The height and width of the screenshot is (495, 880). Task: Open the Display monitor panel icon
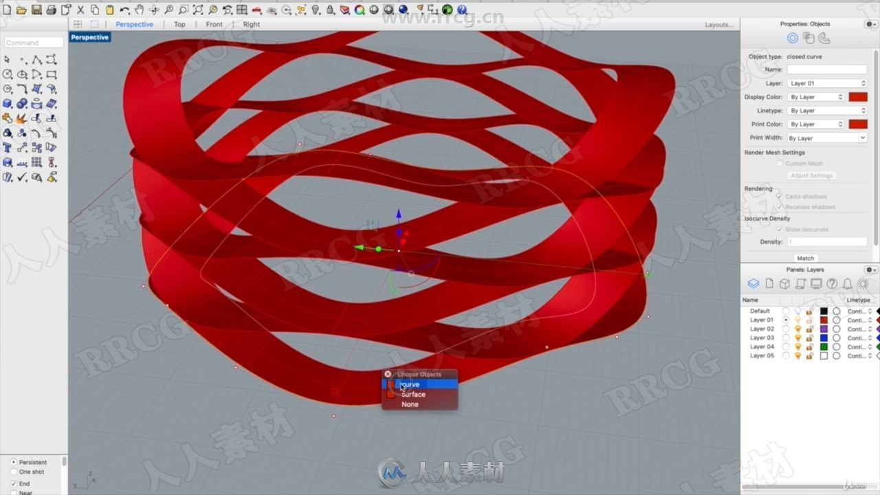point(816,284)
